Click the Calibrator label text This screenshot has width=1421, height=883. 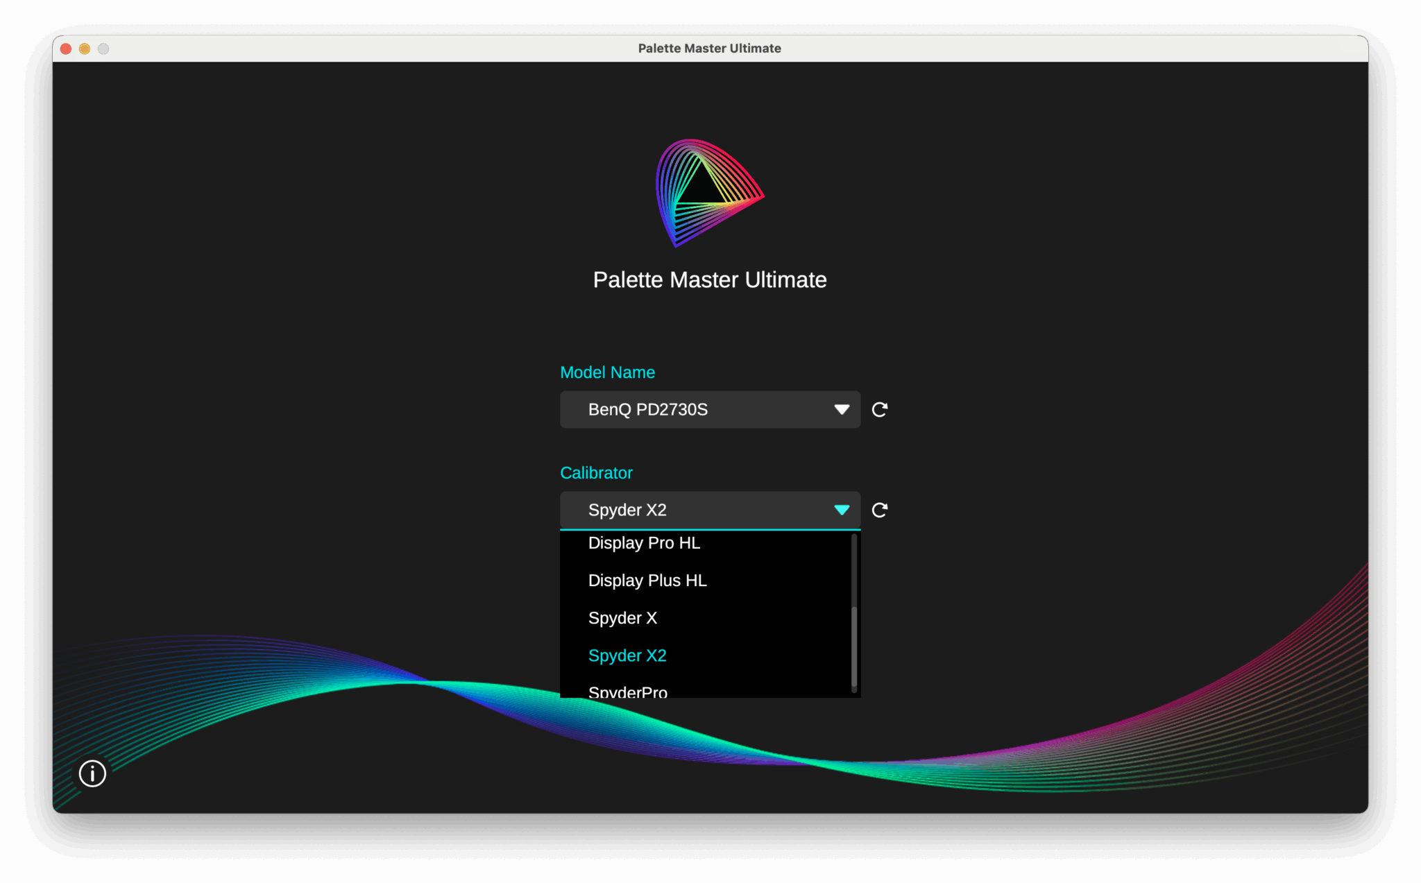596,473
